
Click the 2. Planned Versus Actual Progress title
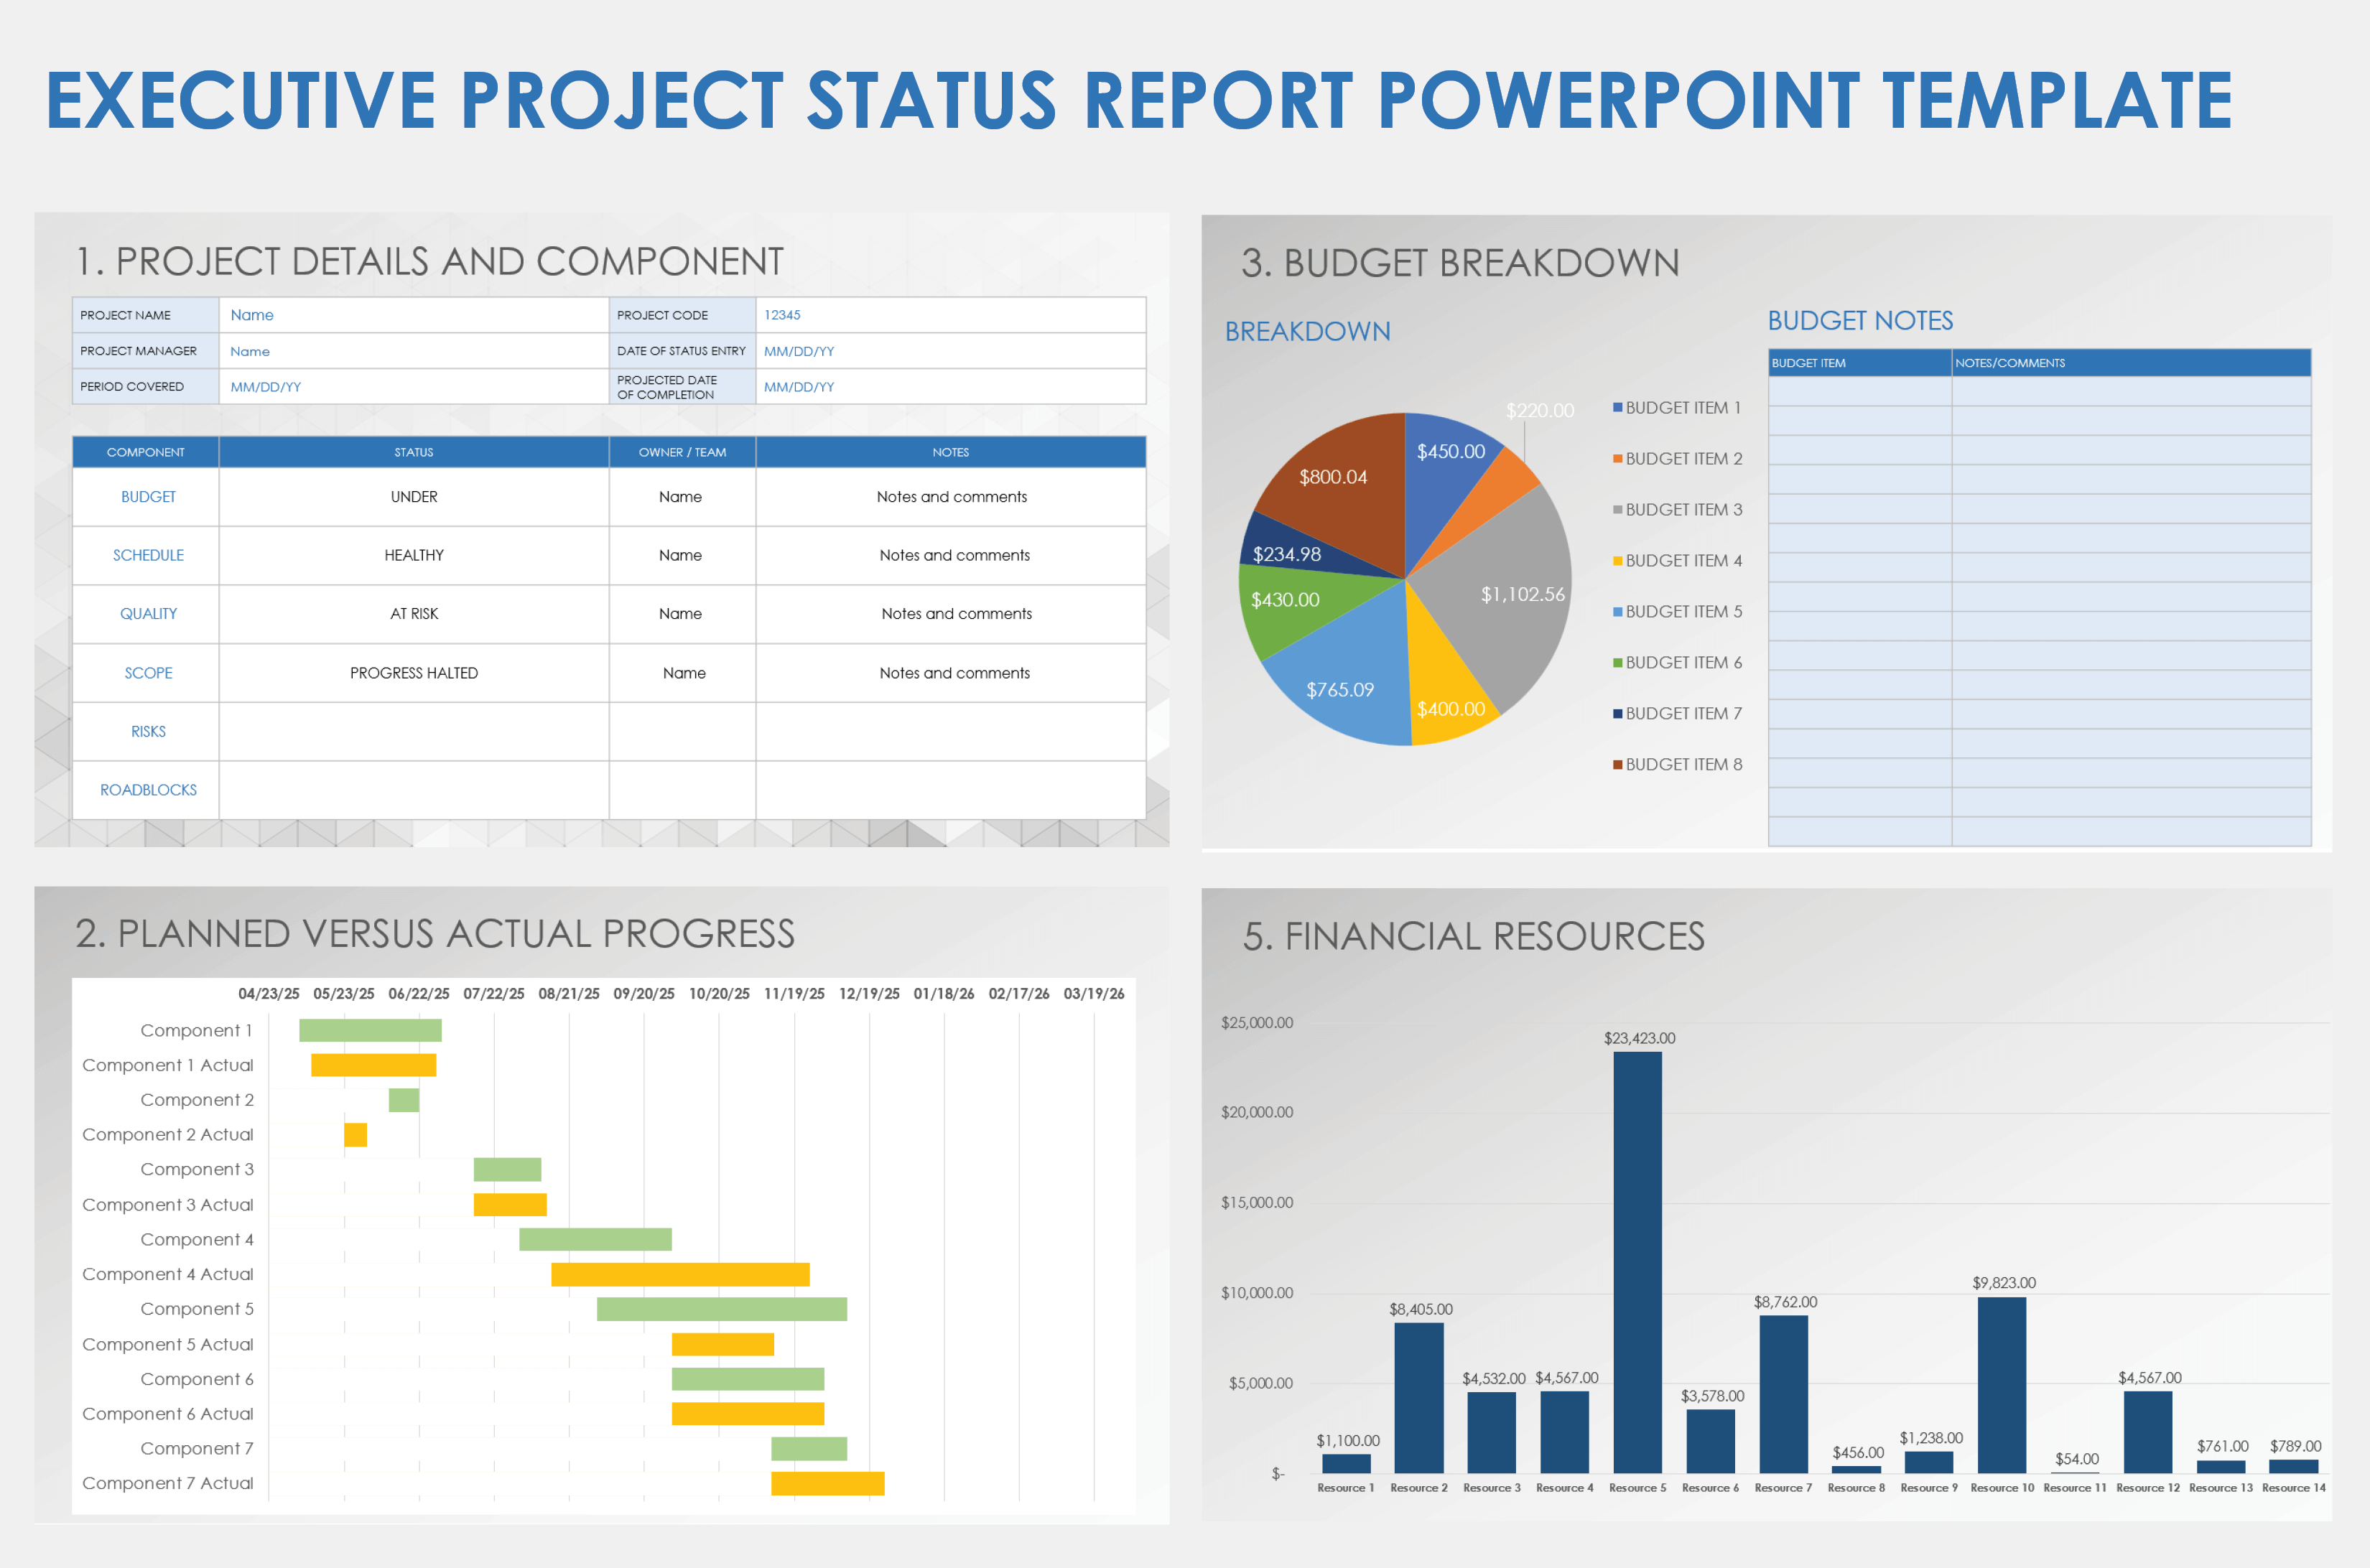coord(435,934)
